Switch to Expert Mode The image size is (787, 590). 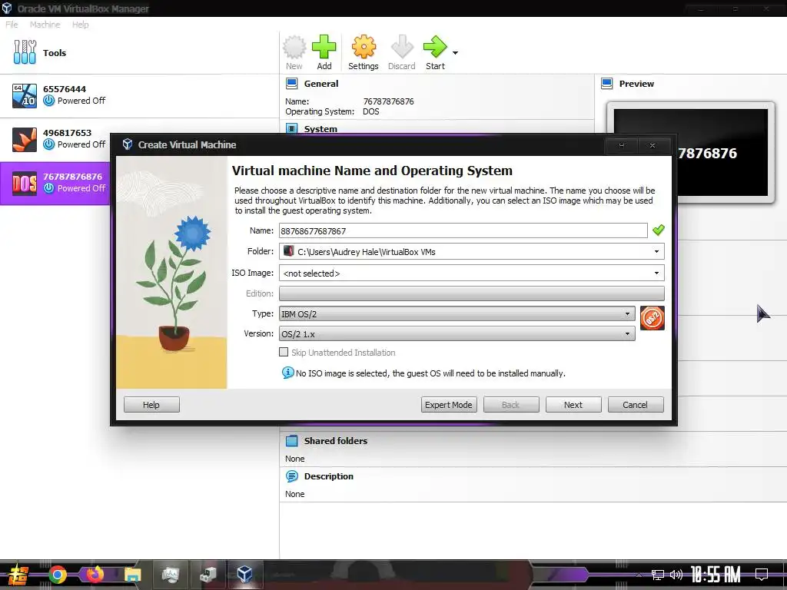coord(449,404)
